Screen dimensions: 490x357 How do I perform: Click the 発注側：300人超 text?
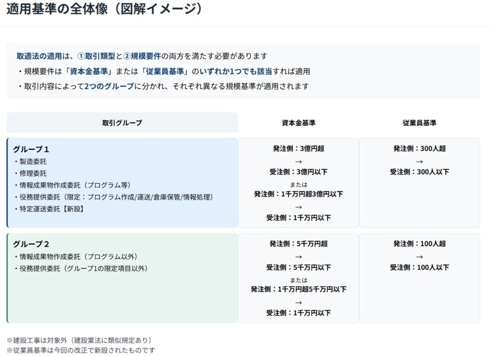click(x=419, y=149)
